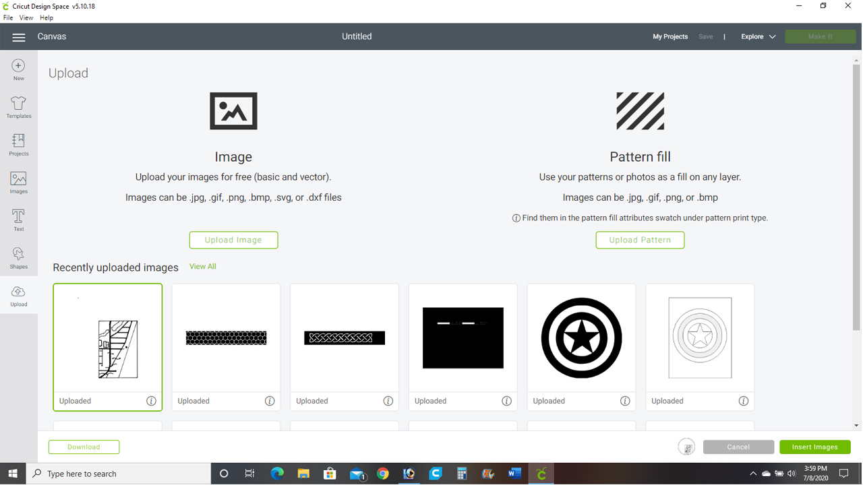Click the Make It button
Screen dimensions: 863x485
click(821, 36)
